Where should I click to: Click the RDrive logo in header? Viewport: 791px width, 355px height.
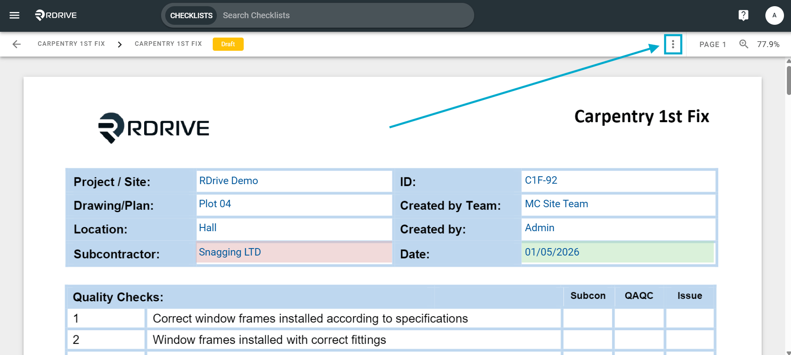coord(56,15)
